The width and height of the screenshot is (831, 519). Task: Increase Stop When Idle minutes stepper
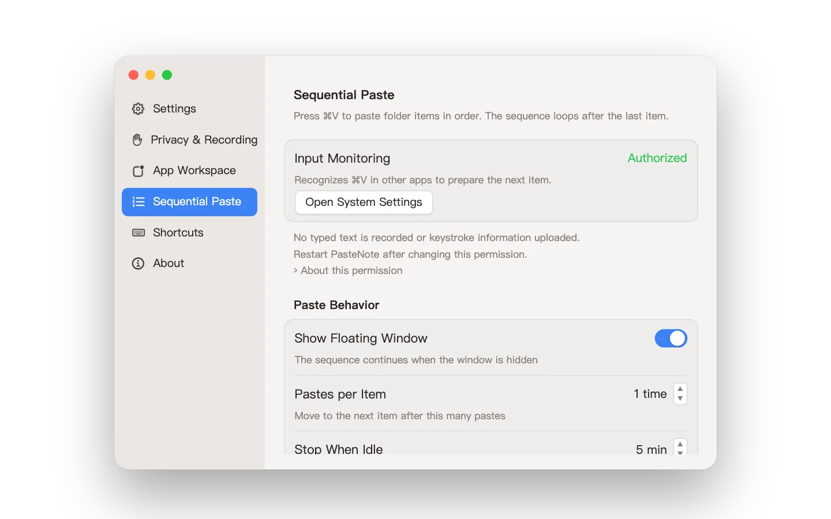point(680,444)
